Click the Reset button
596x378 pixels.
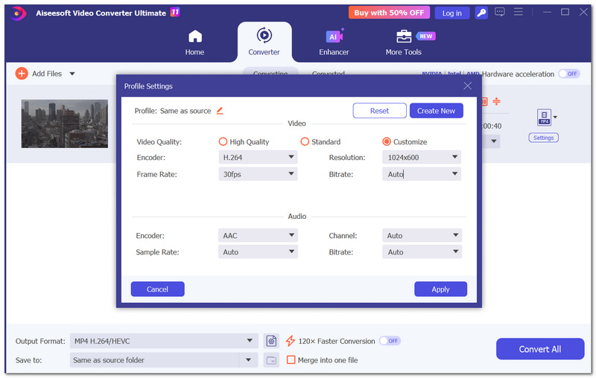point(379,111)
